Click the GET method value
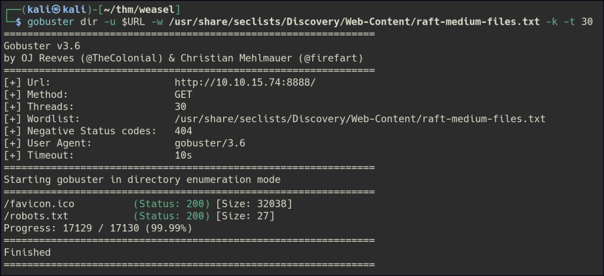This screenshot has height=276, width=604. click(183, 94)
